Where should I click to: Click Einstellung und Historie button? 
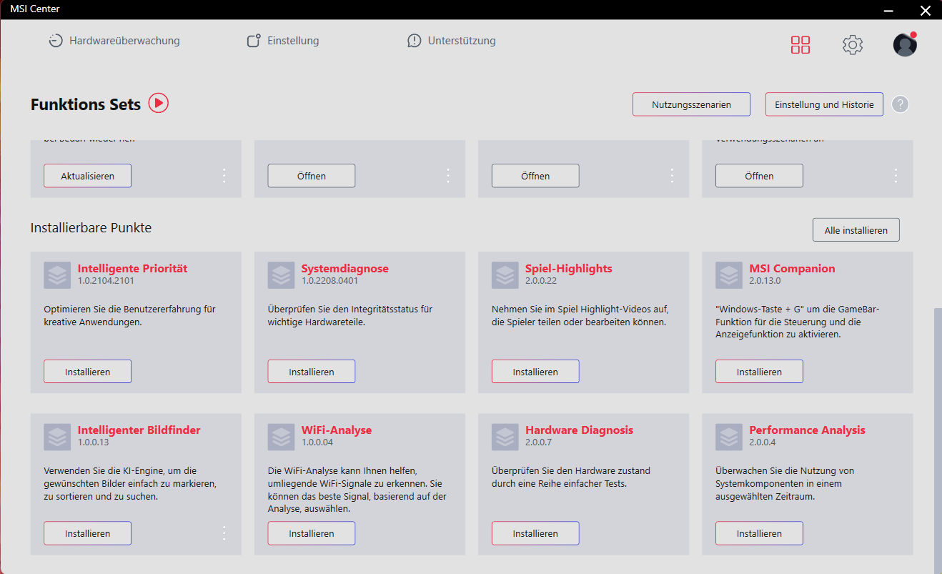click(x=824, y=104)
